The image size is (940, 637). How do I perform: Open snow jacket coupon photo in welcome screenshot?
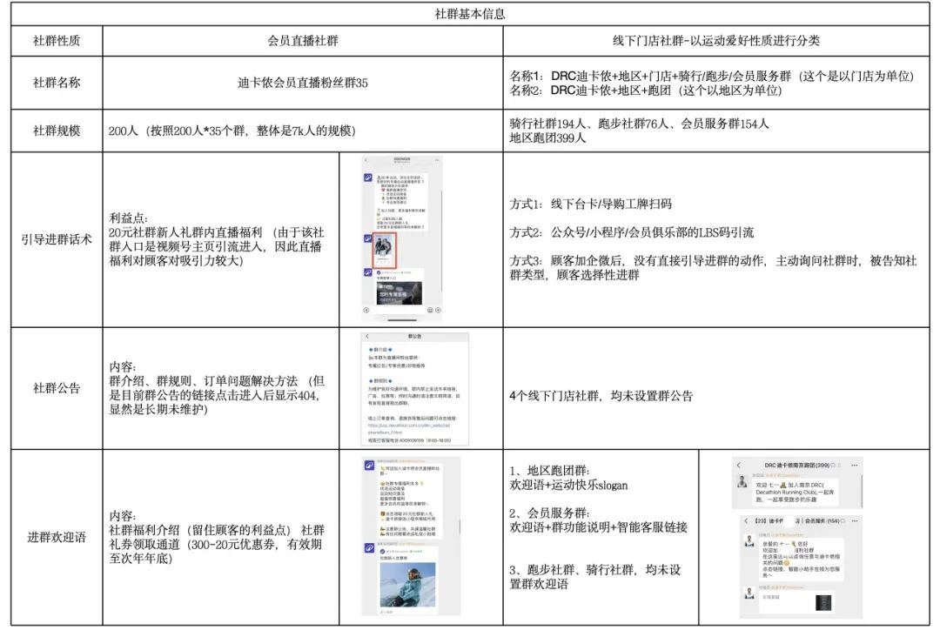407,585
